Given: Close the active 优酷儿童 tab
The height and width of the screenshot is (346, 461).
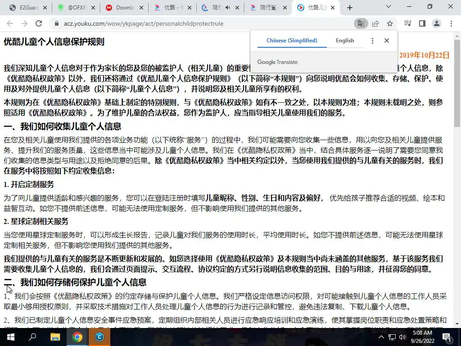Looking at the screenshot, I should pyautogui.click(x=333, y=8).
